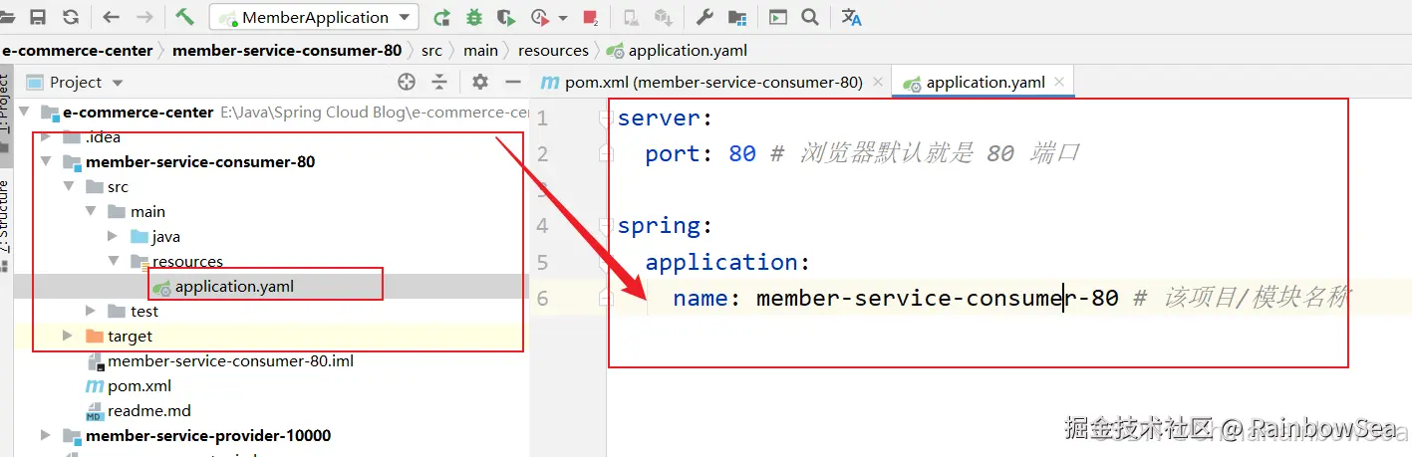The width and height of the screenshot is (1412, 457).
Task: Run with Coverage via the shield icon
Action: click(x=507, y=17)
